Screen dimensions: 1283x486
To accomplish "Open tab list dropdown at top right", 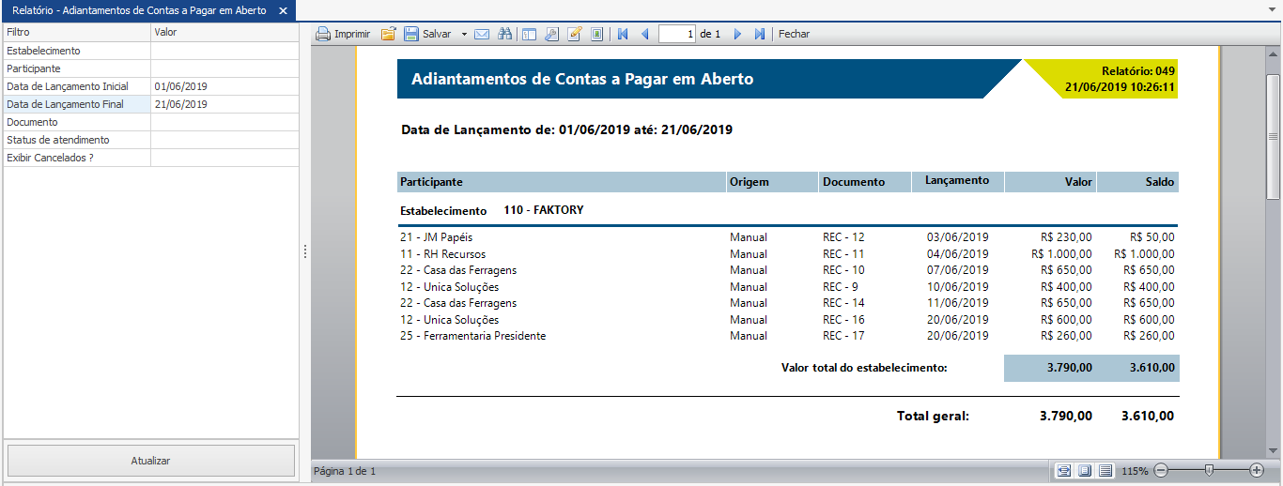I will [x=1272, y=10].
